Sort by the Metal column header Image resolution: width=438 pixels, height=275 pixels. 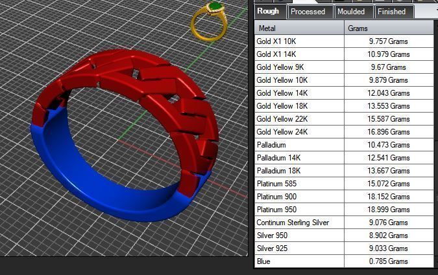(x=299, y=28)
